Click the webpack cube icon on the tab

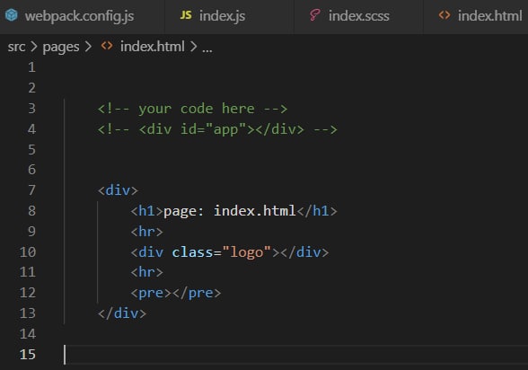12,15
